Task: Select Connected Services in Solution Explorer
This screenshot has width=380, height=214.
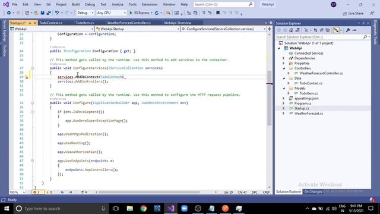Action: (309, 53)
